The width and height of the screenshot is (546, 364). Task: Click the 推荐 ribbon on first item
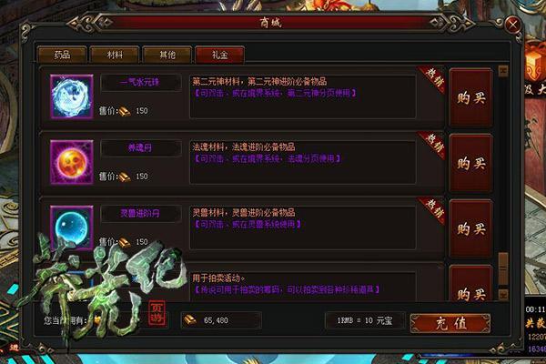(x=432, y=79)
